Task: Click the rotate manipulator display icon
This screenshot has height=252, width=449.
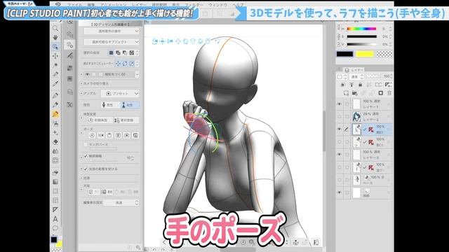Action: tap(125, 64)
